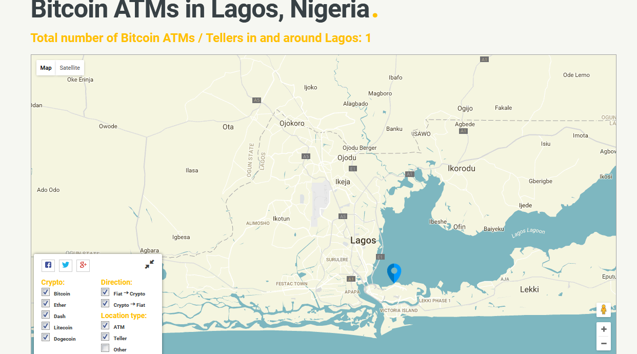Disable the Dash crypto filter
637x354 pixels.
tap(46, 315)
